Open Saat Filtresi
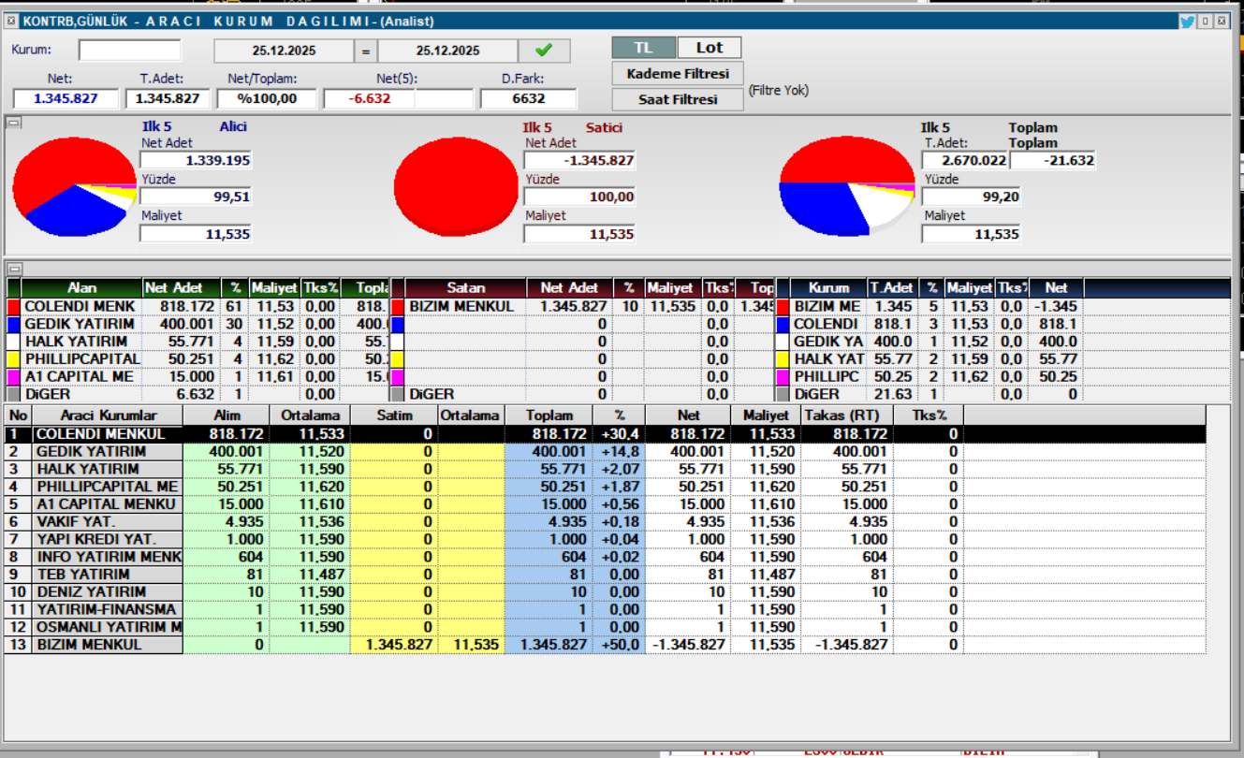 (678, 99)
